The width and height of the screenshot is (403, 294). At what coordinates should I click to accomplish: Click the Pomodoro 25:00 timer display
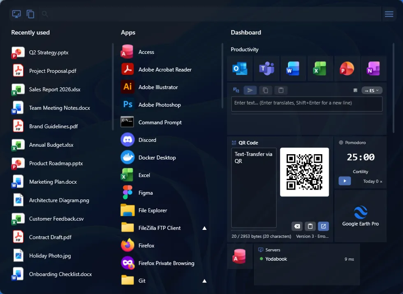(x=361, y=157)
